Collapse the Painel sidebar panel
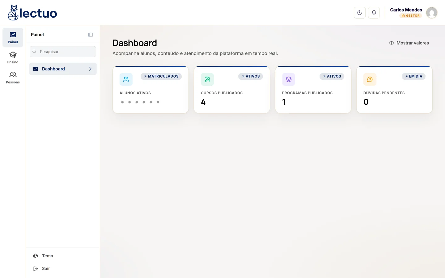The image size is (445, 278). [x=91, y=35]
